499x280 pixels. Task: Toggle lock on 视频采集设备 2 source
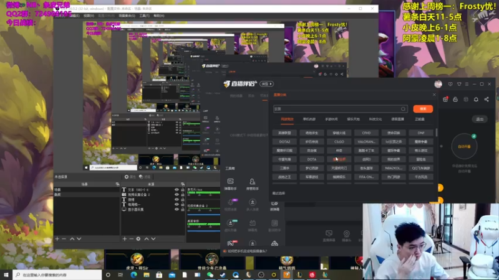183,195
